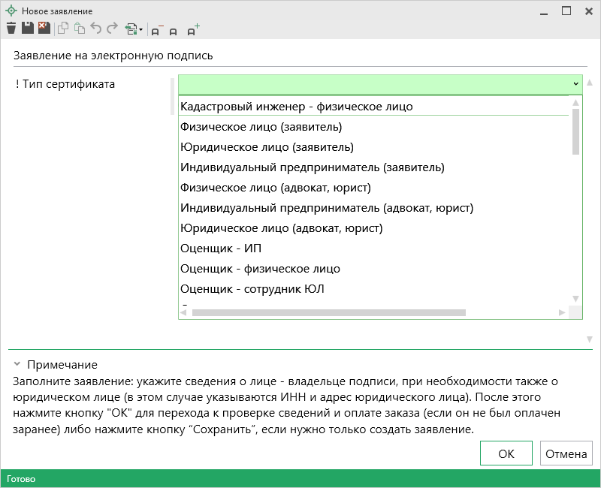Click save-and-close icon with red X
Viewport: 601px width, 488px height.
point(44,29)
